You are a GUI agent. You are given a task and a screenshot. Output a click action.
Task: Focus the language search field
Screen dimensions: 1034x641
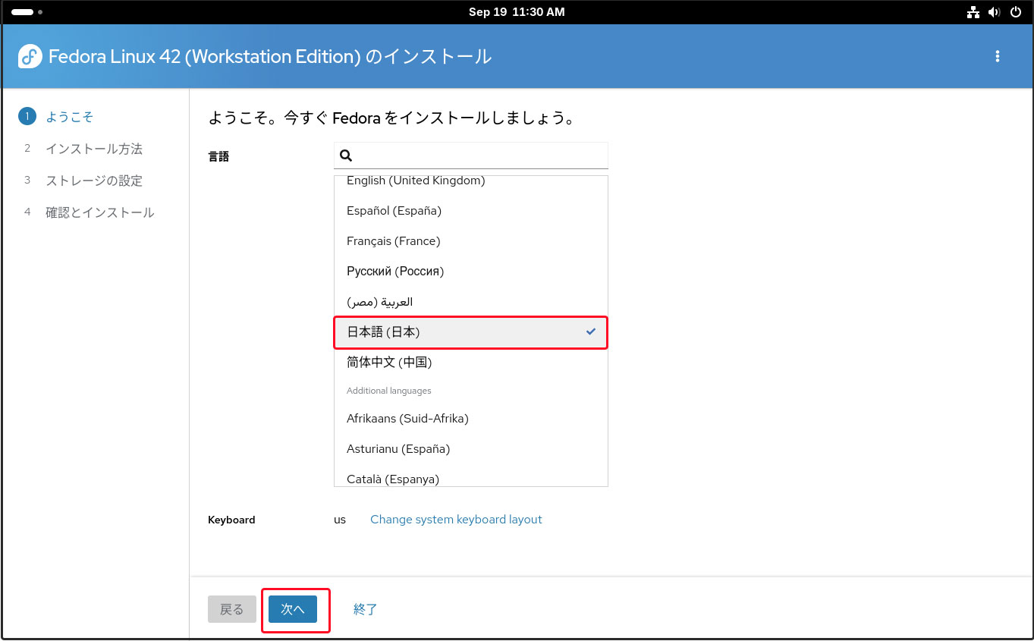click(x=471, y=156)
